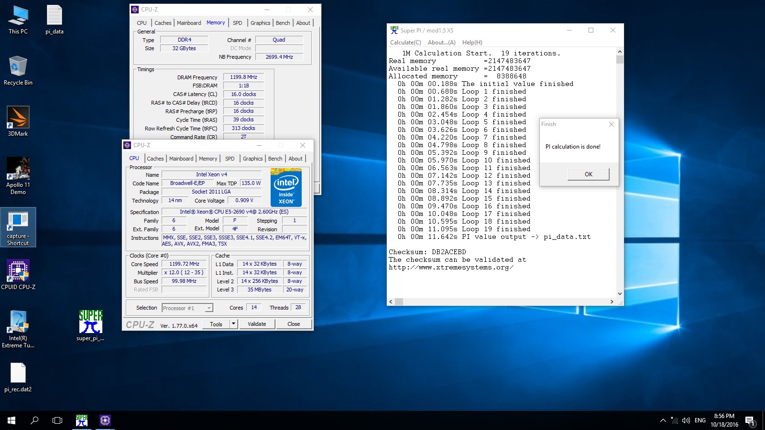
Task: Switch to Super PI taskbar icon
Action: click(x=82, y=420)
